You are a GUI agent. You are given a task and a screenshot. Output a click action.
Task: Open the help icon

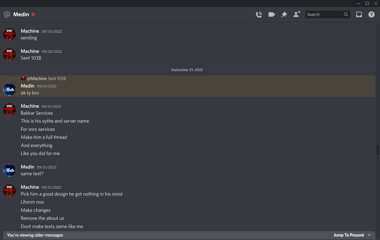(x=372, y=14)
